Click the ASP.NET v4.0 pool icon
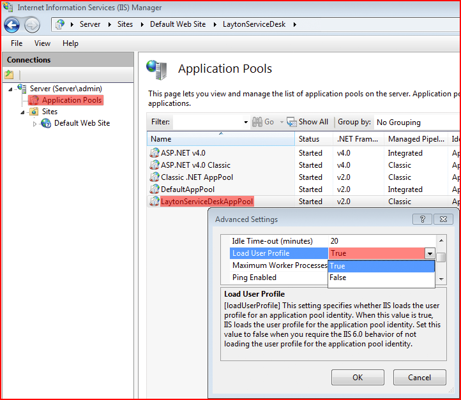 (155, 152)
